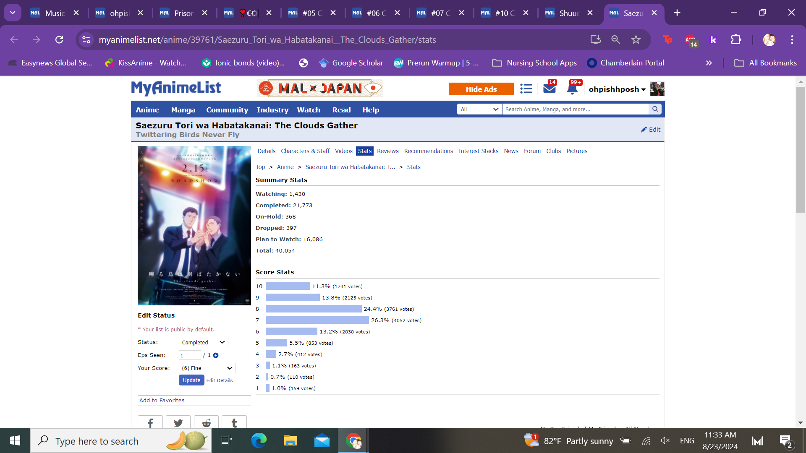Open the Community menu
Screen dimensions: 806x453
tap(227, 110)
